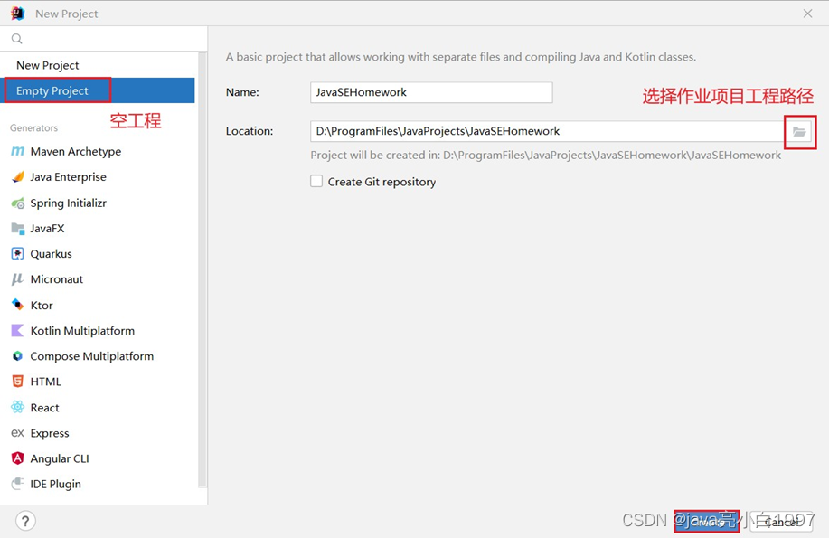Click the Micronaut mu icon
The image size is (829, 538).
click(17, 279)
